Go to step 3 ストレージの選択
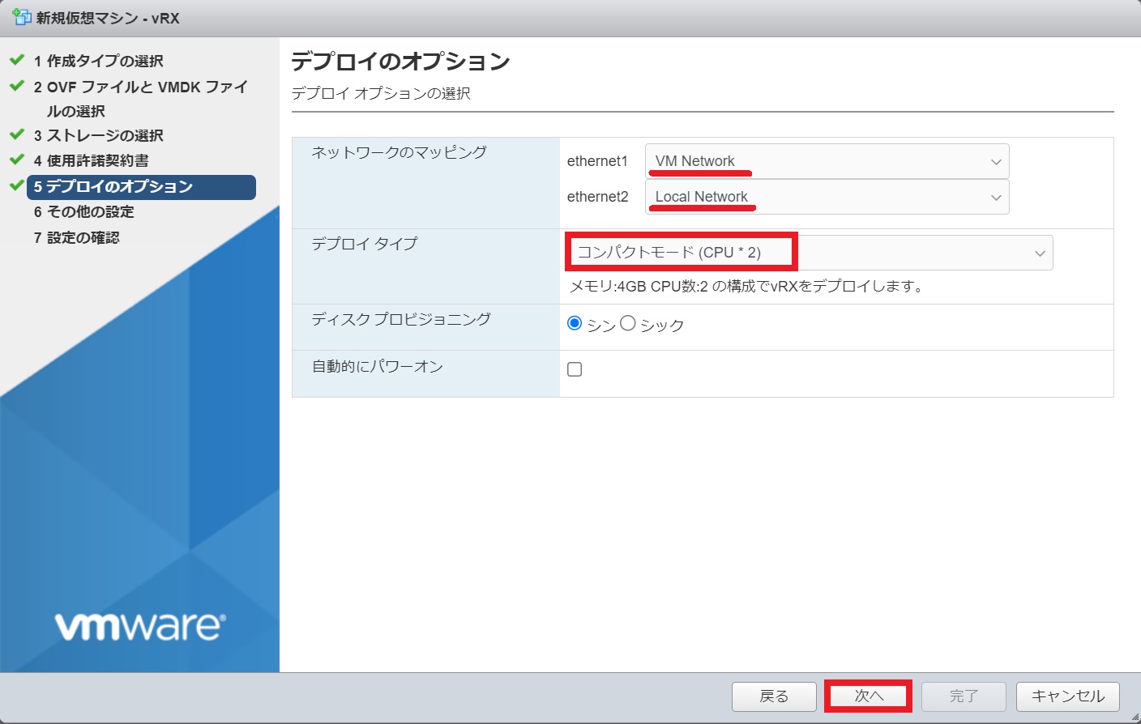Viewport: 1141px width, 724px height. click(99, 135)
